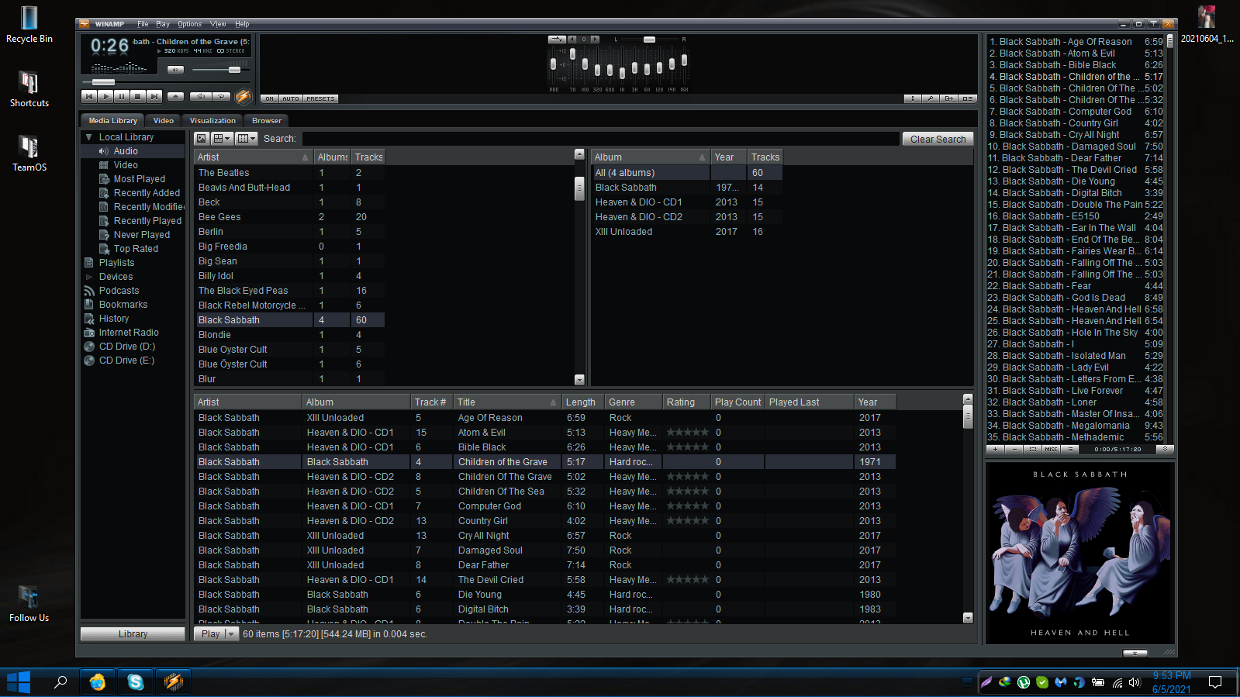Select Most Played smart view
Image resolution: width=1240 pixels, height=697 pixels.
tap(140, 179)
